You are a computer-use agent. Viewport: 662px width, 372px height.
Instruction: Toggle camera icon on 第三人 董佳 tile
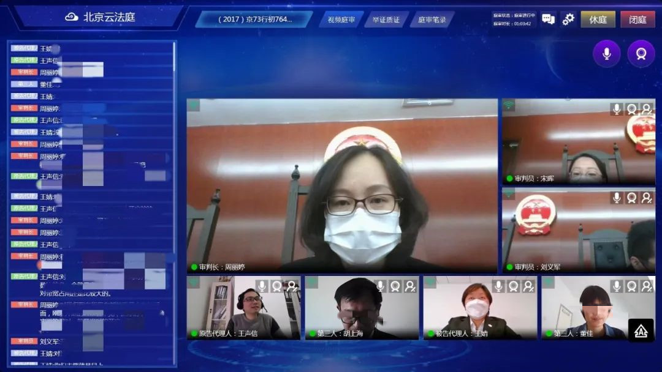(x=631, y=286)
